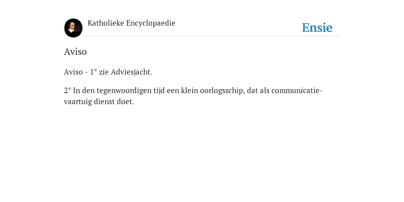This screenshot has width=404, height=202.
Task: Open the Katholieke Encyclopaedie author name
Action: 131,23
